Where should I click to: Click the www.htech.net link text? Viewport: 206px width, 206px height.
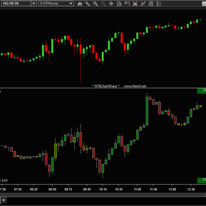click(135, 86)
